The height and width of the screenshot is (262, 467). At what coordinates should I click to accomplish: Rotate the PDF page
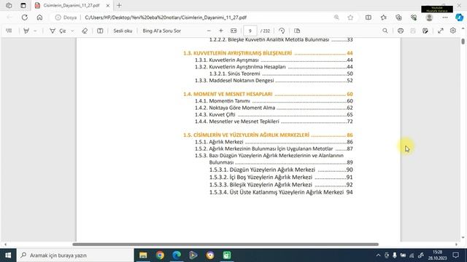coord(282,31)
